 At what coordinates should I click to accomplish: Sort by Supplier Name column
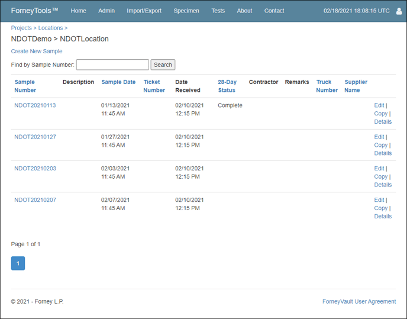coord(356,86)
